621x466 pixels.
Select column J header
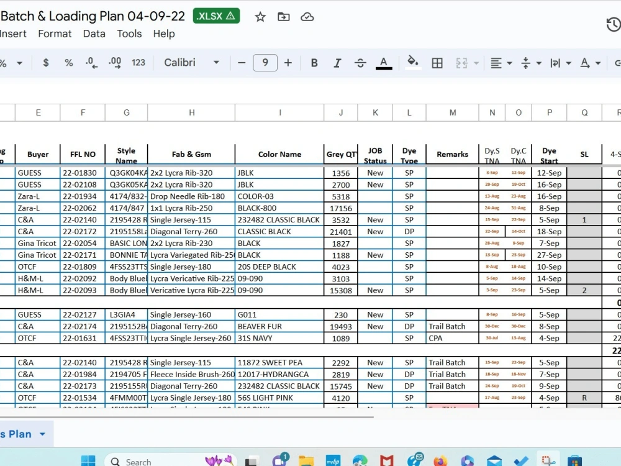pos(340,112)
